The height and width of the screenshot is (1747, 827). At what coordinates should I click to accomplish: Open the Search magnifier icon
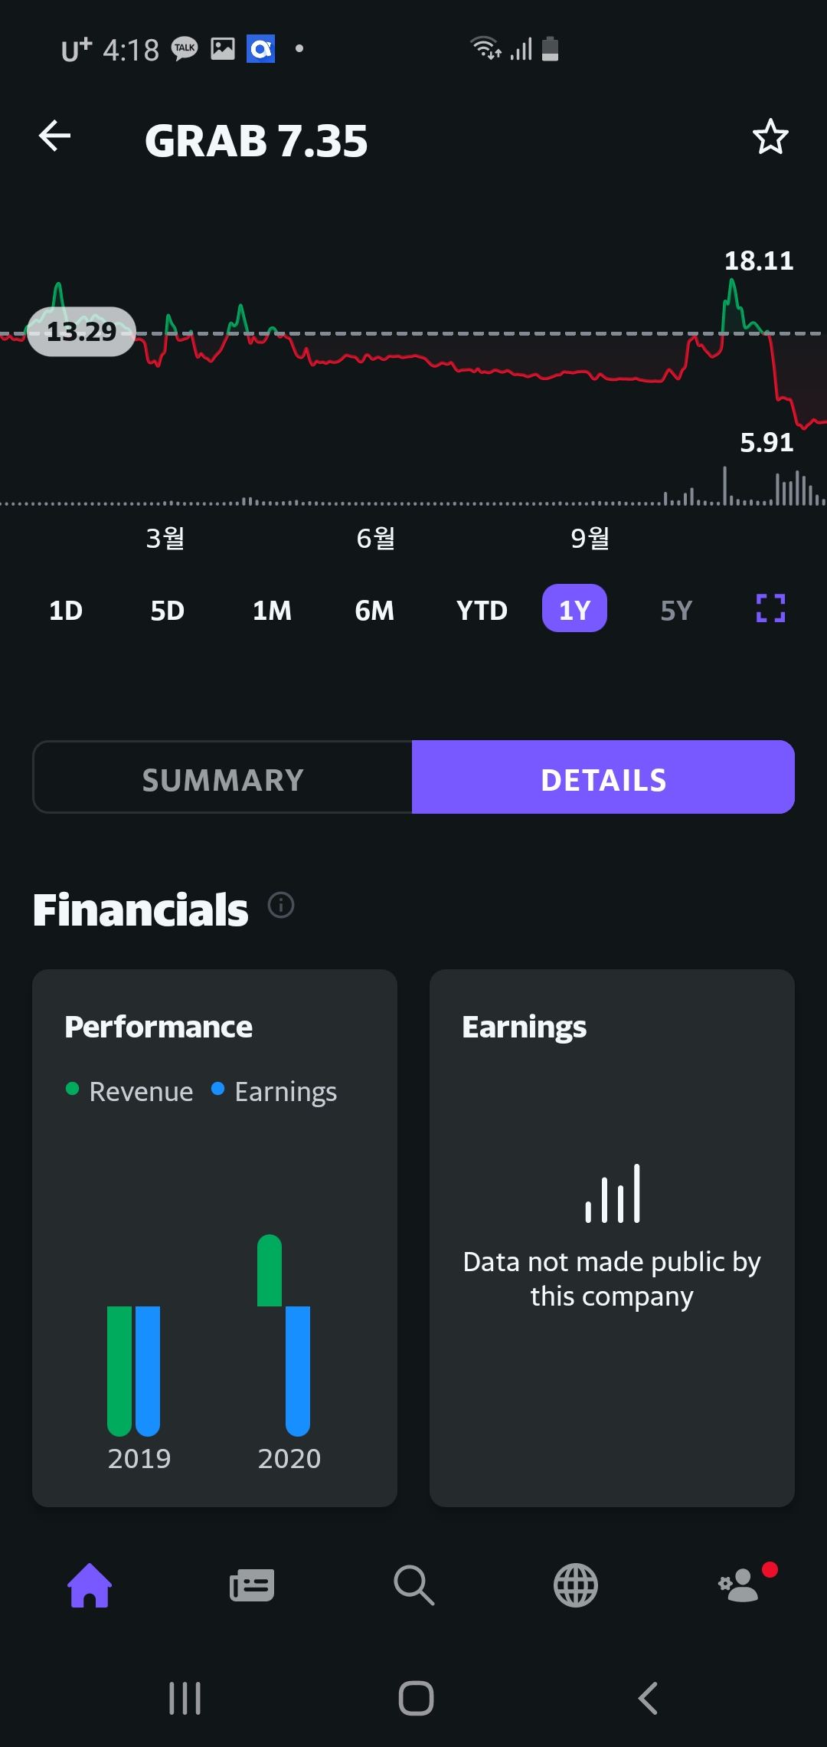tap(413, 1585)
